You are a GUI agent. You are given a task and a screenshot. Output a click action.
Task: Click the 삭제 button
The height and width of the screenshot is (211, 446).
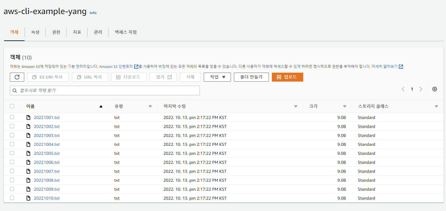tap(190, 77)
